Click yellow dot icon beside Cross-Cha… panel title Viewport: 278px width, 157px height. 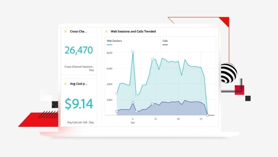[65, 32]
